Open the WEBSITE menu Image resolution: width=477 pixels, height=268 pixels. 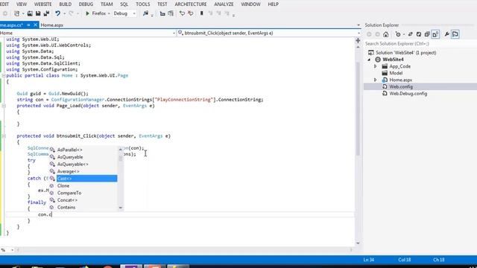point(42,4)
